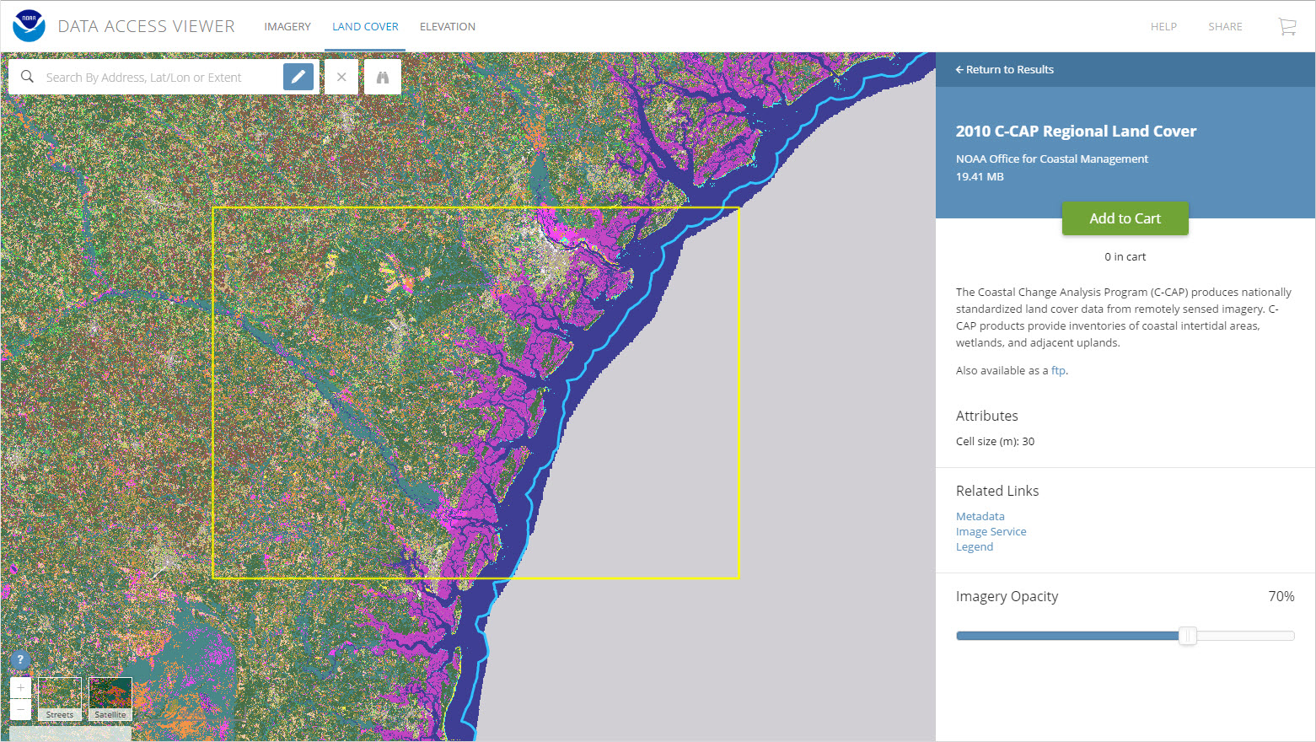Adjust the Imagery Opacity slider
The image size is (1316, 742).
pos(1189,636)
